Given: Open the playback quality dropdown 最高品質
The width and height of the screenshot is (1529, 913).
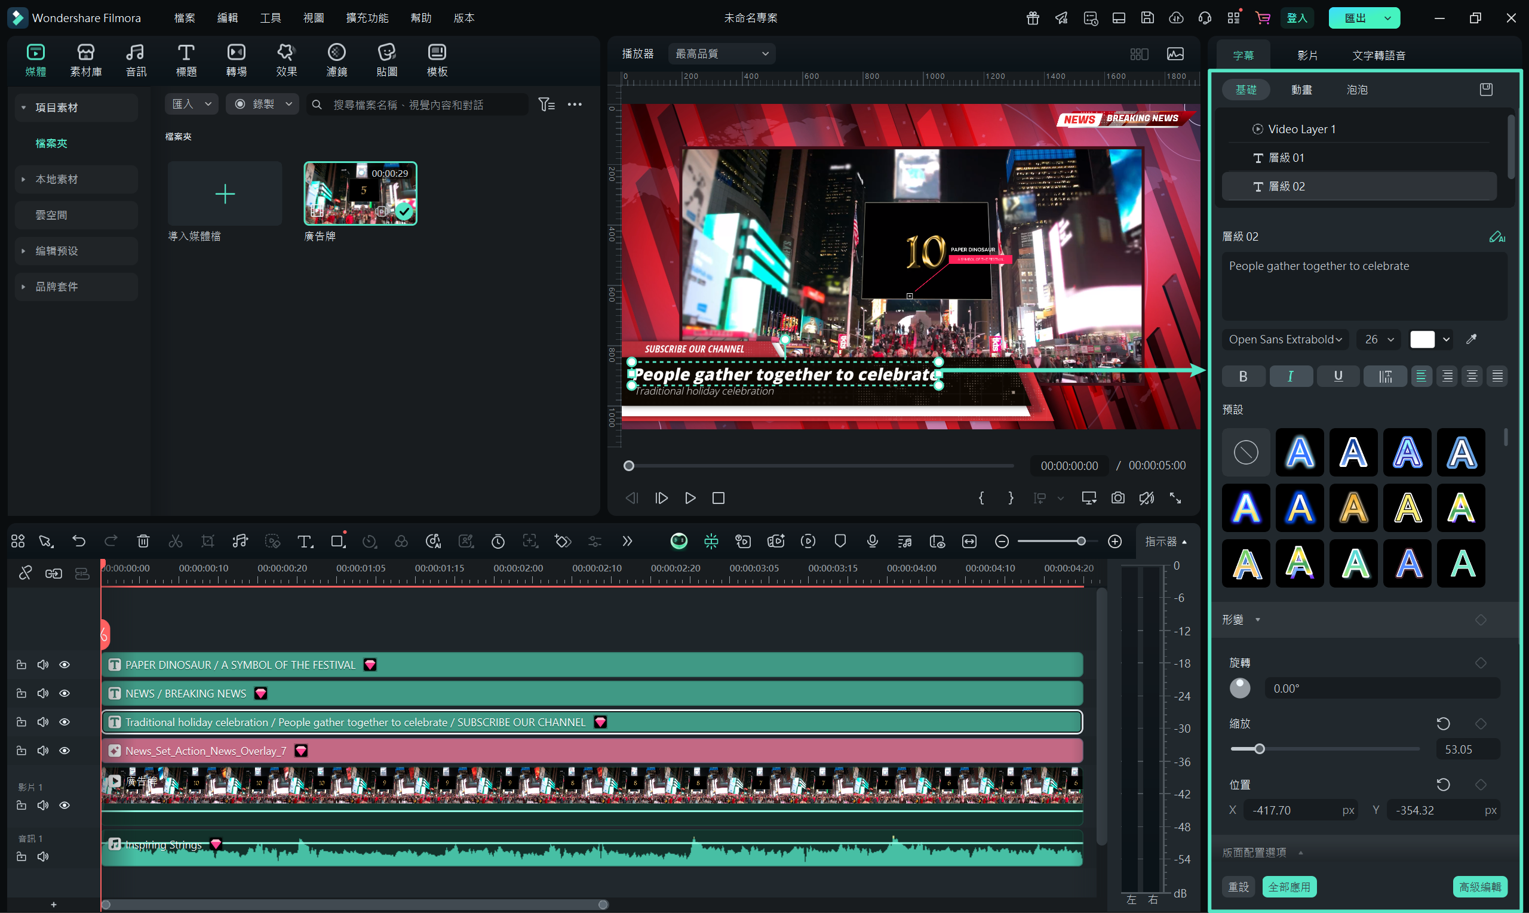Looking at the screenshot, I should pyautogui.click(x=721, y=54).
